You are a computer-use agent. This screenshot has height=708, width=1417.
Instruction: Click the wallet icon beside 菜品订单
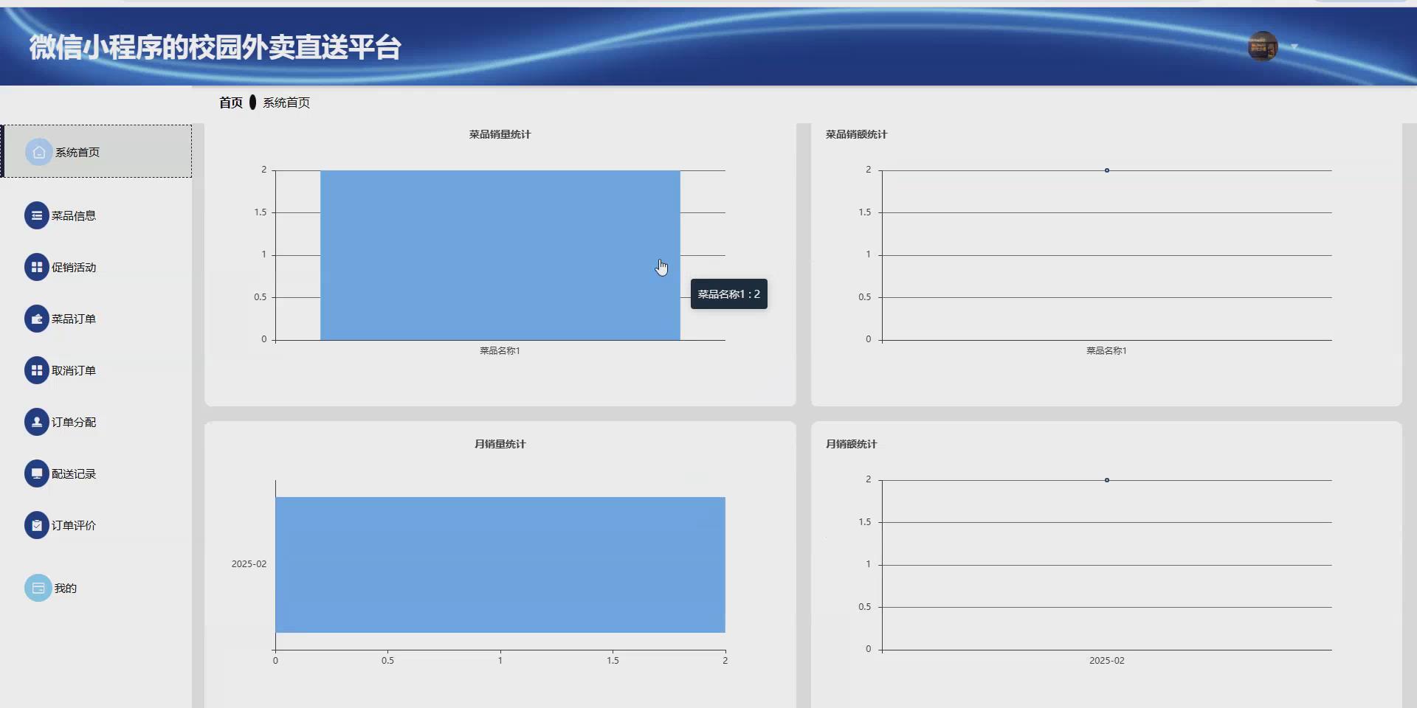click(x=37, y=319)
